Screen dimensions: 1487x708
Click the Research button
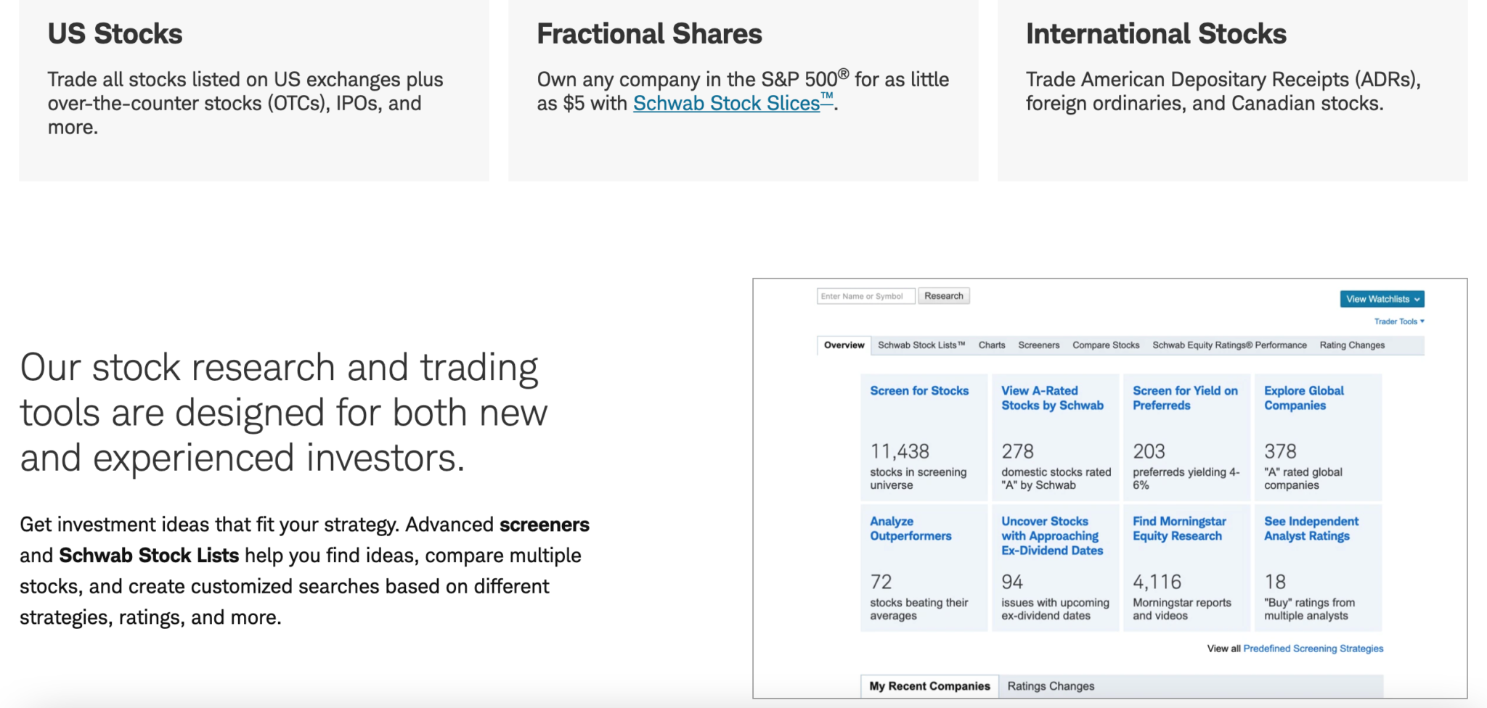944,296
